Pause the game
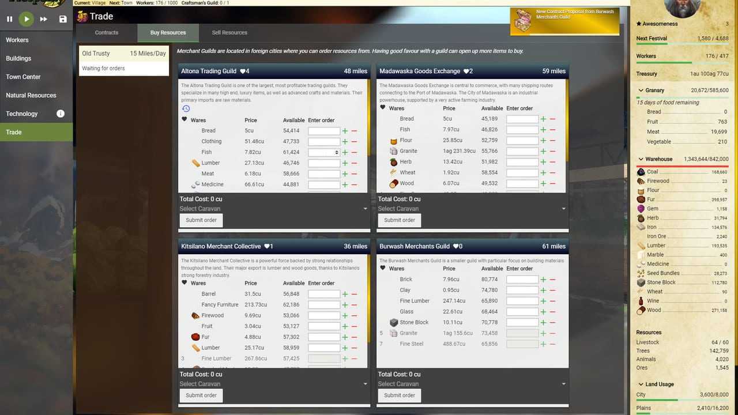The image size is (738, 415). 9,19
